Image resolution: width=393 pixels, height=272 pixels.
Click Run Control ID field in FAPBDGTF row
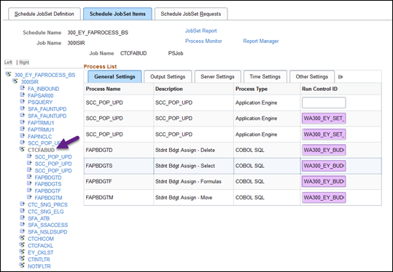[324, 182]
